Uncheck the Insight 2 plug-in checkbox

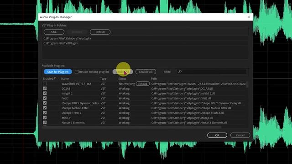(45, 93)
